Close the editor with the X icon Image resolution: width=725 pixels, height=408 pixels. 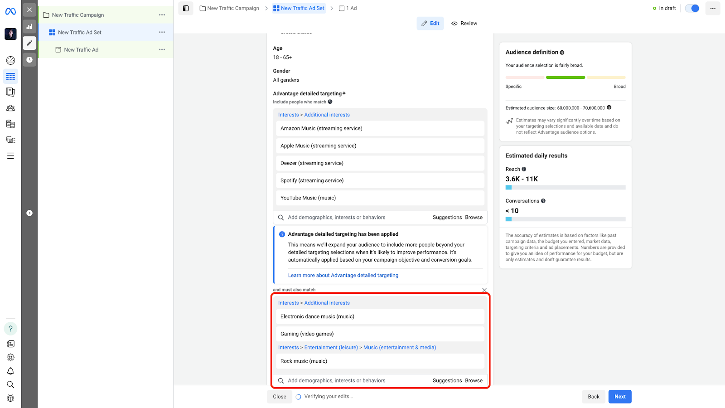[29, 10]
